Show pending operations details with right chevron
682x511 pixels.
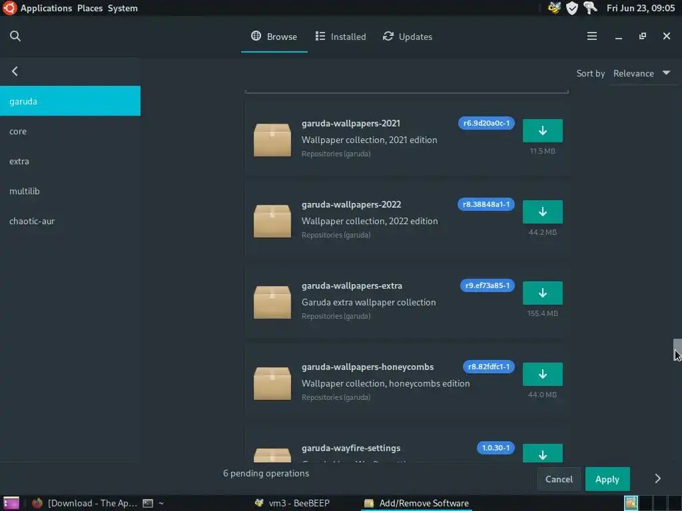pos(657,479)
